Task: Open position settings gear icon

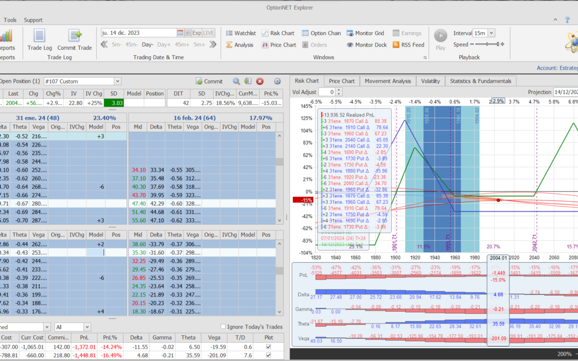Action: 277,81
